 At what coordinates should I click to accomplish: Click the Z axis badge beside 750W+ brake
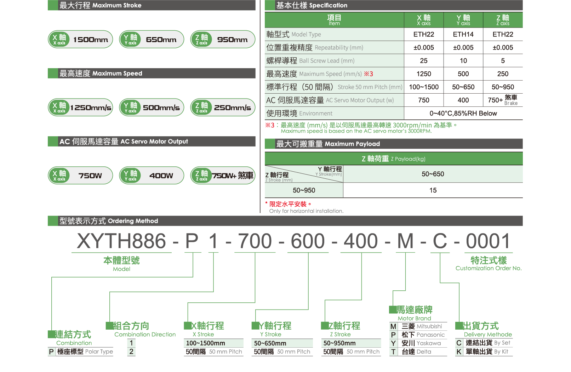coord(201,175)
